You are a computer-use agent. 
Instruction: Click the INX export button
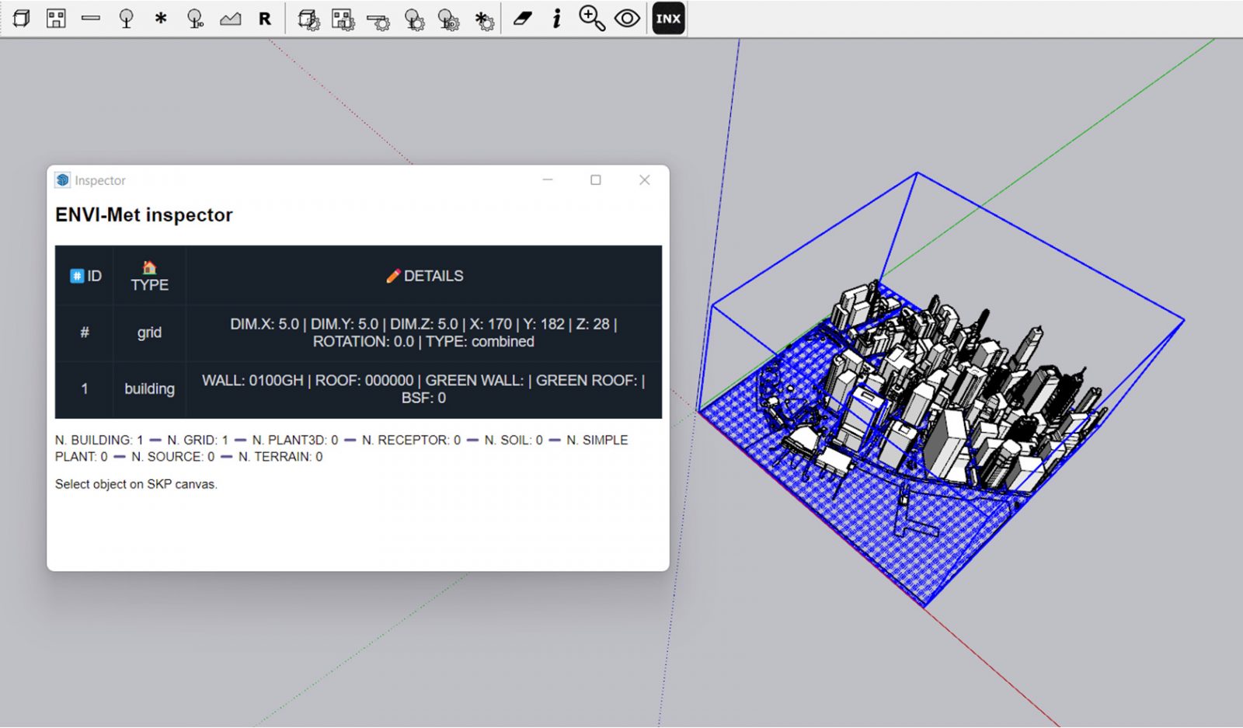pyautogui.click(x=668, y=19)
